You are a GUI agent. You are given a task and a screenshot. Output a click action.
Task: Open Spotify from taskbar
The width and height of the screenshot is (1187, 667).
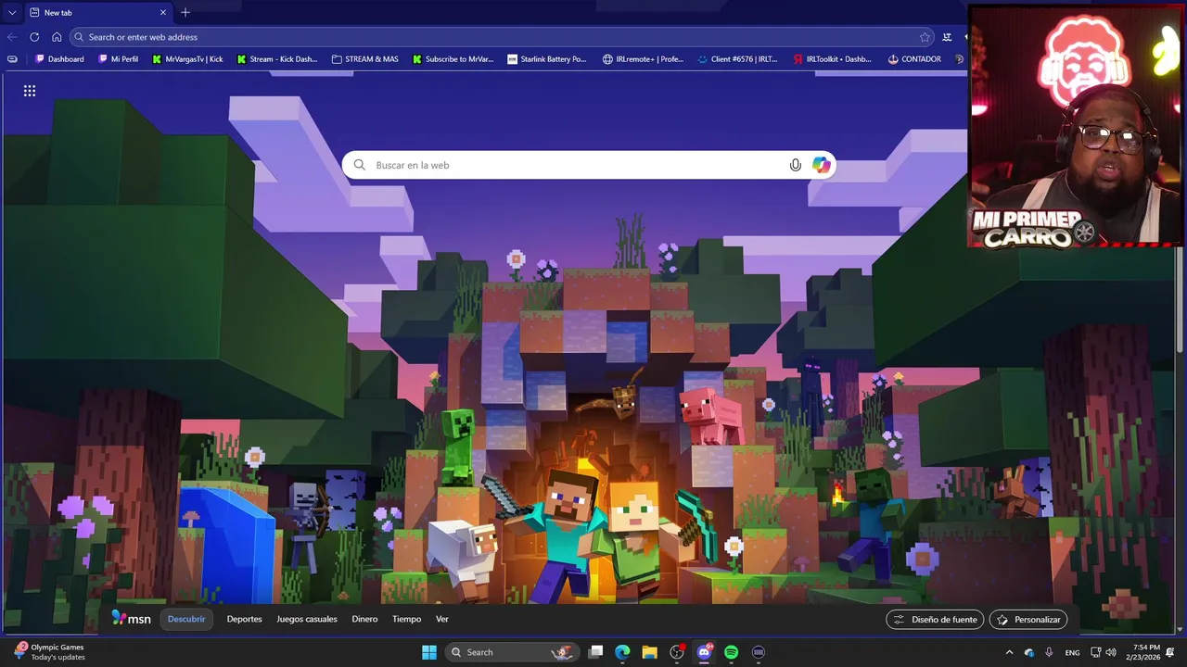[x=731, y=652]
